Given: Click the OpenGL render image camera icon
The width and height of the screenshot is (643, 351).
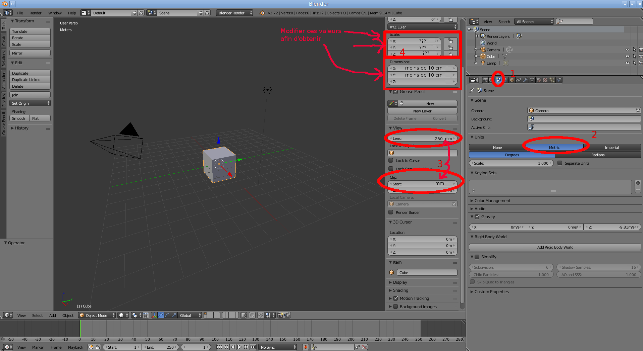Looking at the screenshot, I should [x=281, y=315].
